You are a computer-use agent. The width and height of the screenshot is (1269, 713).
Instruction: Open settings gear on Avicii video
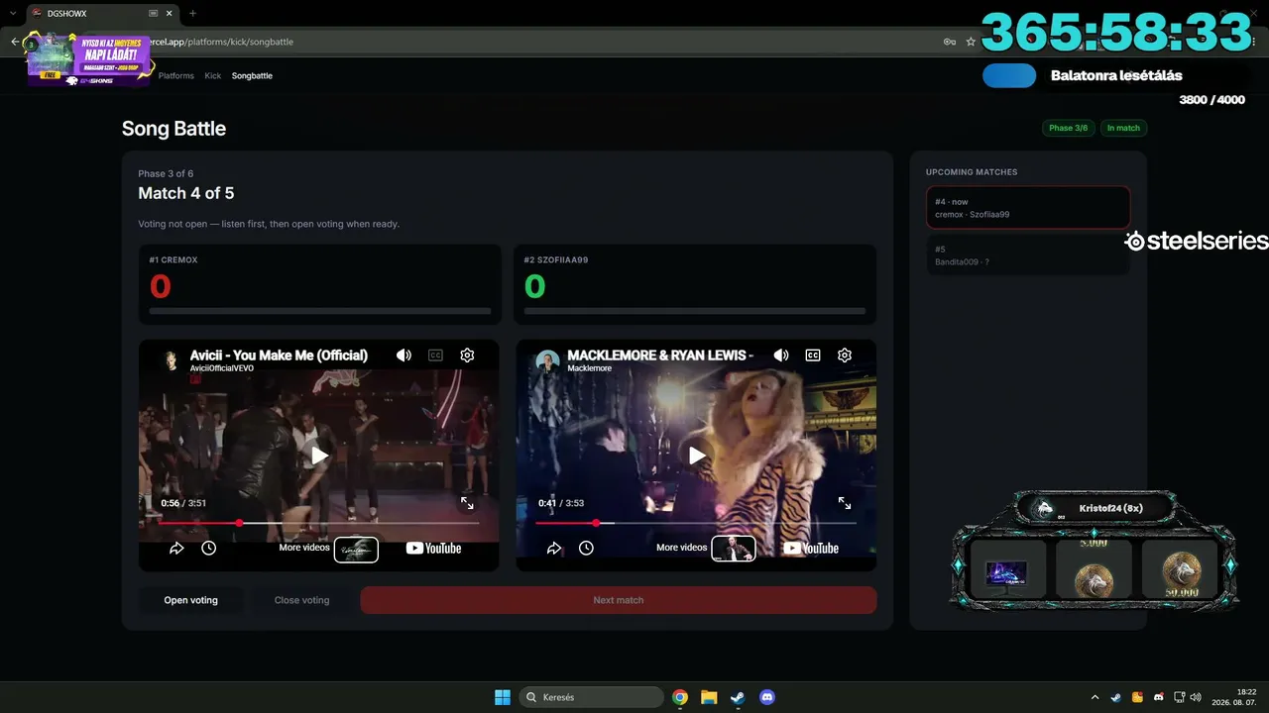tap(467, 356)
